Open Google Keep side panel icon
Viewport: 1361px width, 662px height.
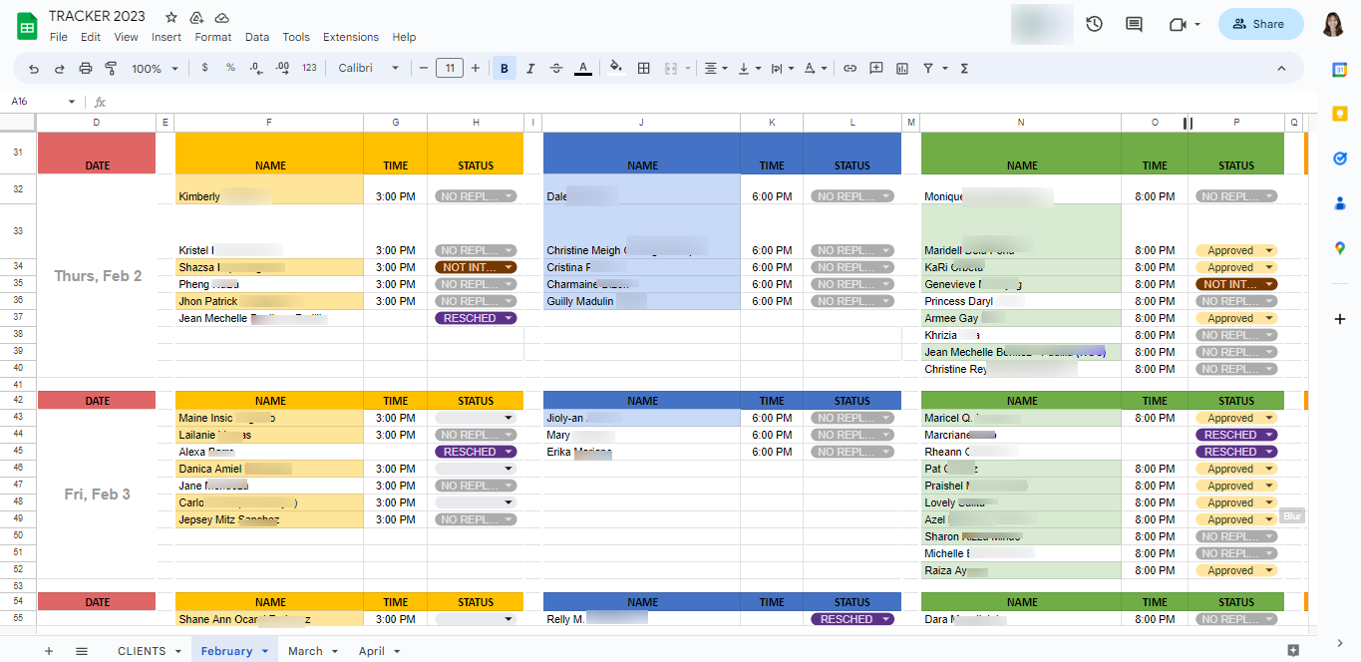pos(1340,114)
